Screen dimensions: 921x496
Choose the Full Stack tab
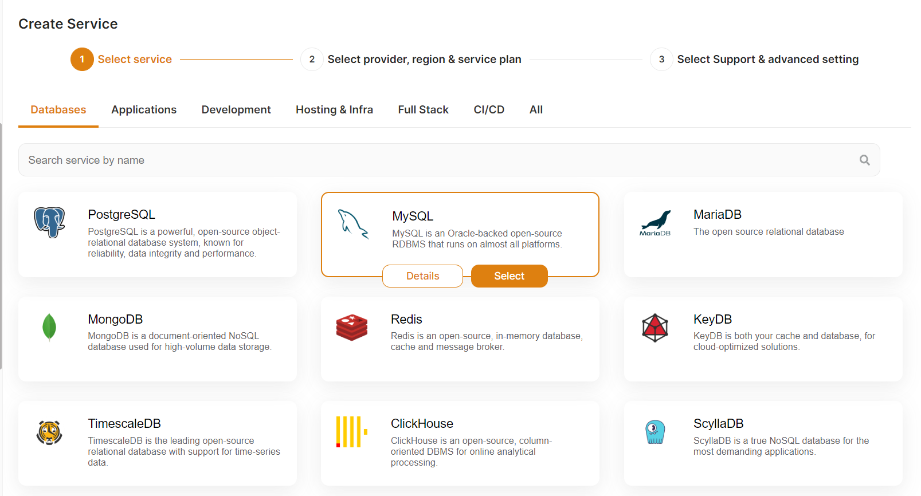[423, 110]
